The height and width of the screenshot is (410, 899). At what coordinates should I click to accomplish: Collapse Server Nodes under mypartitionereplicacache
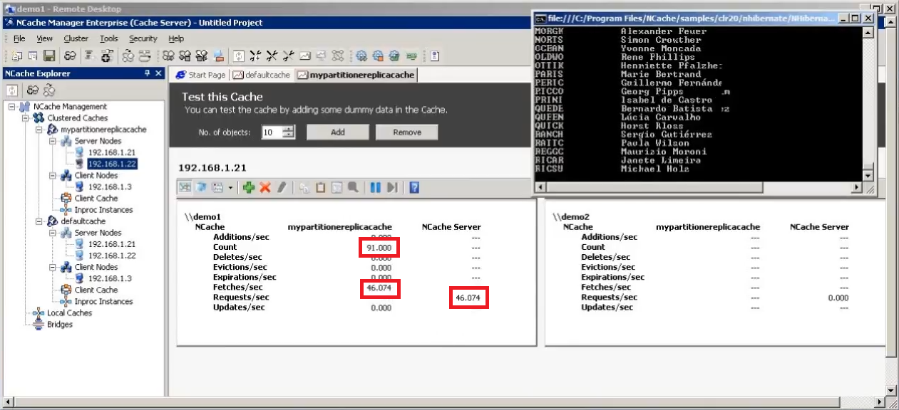(x=52, y=141)
